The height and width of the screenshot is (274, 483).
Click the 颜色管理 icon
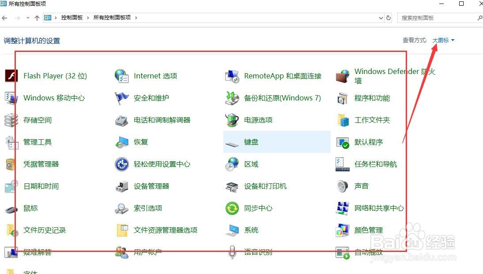point(343,230)
